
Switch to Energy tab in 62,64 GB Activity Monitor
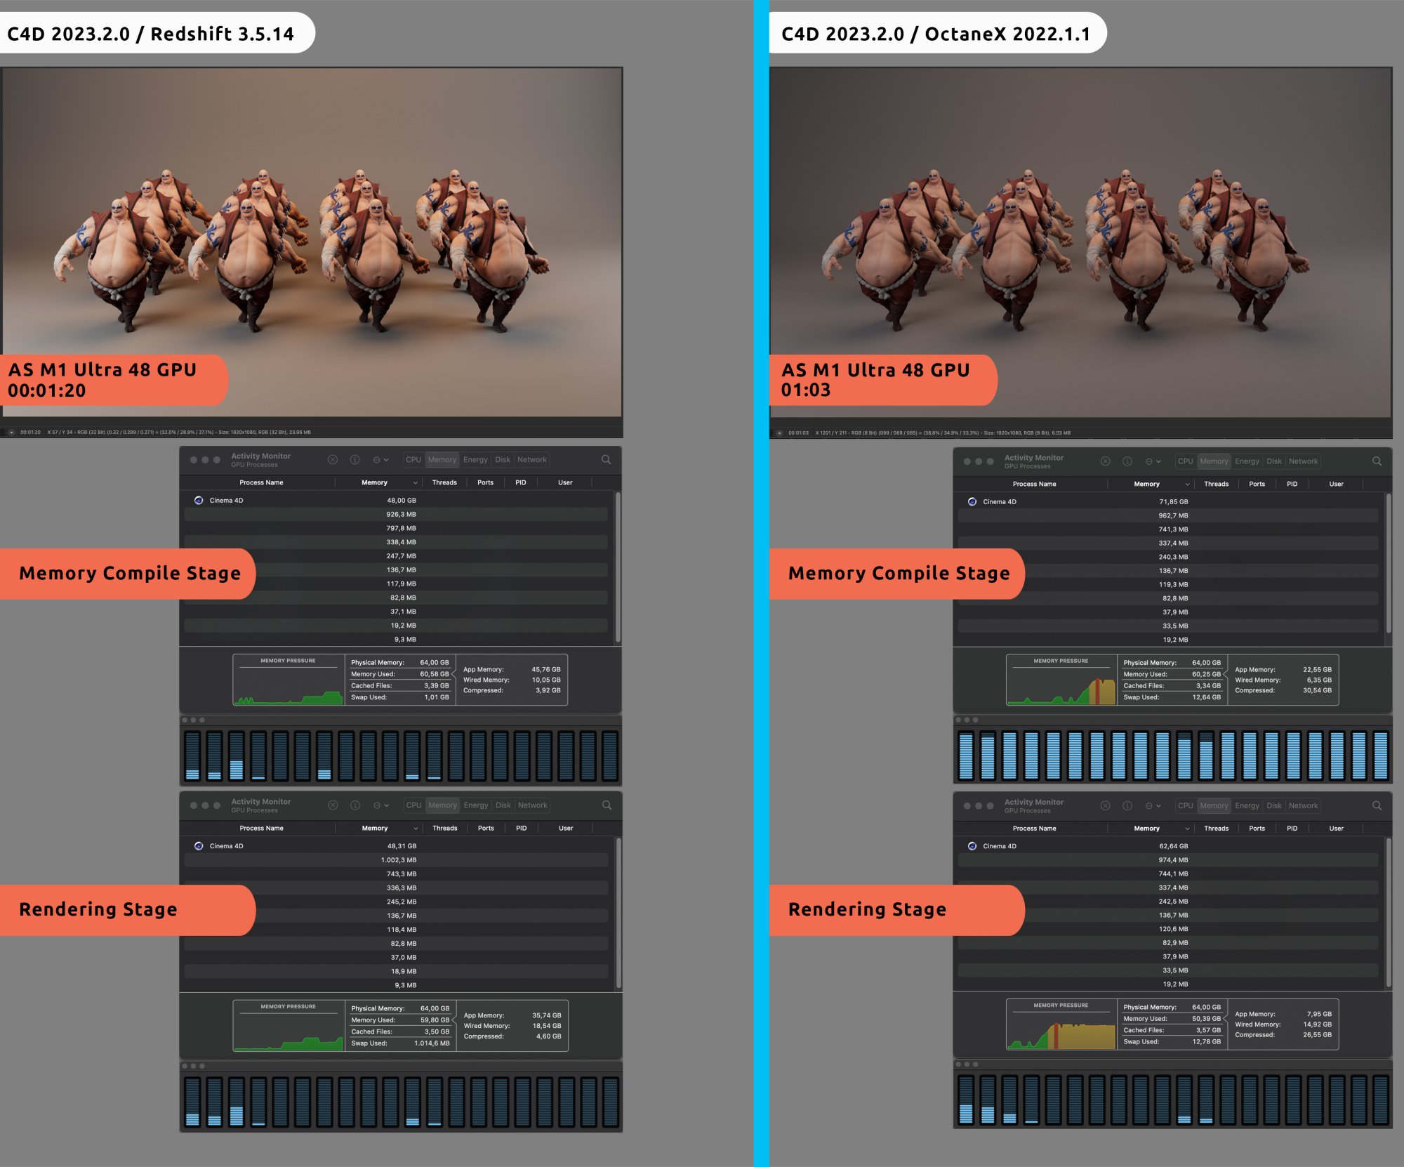coord(1247,805)
